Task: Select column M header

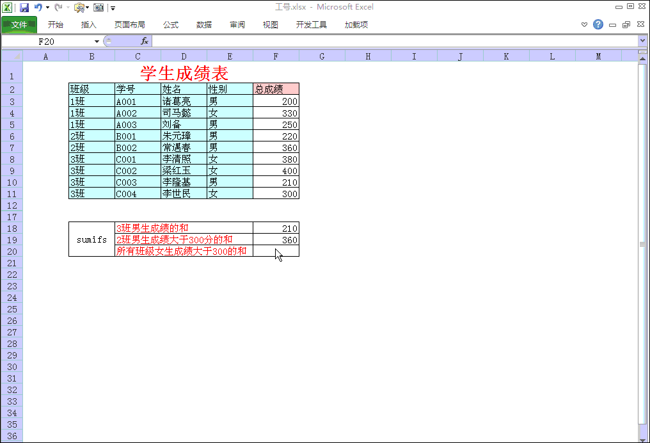Action: 598,56
